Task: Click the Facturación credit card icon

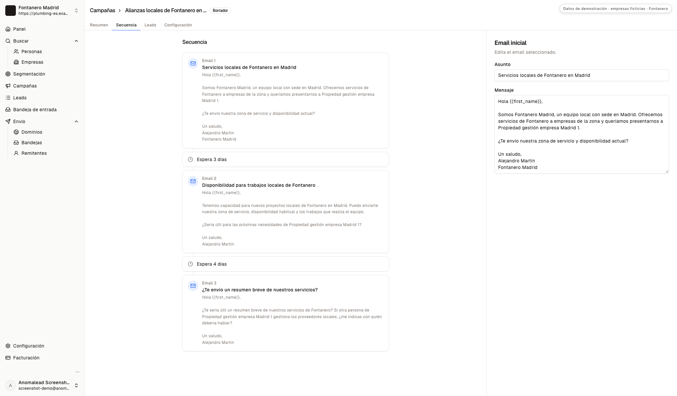Action: point(8,358)
